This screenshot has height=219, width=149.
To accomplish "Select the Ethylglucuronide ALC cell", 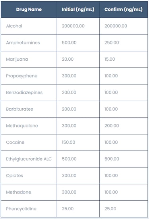I will [29, 159].
